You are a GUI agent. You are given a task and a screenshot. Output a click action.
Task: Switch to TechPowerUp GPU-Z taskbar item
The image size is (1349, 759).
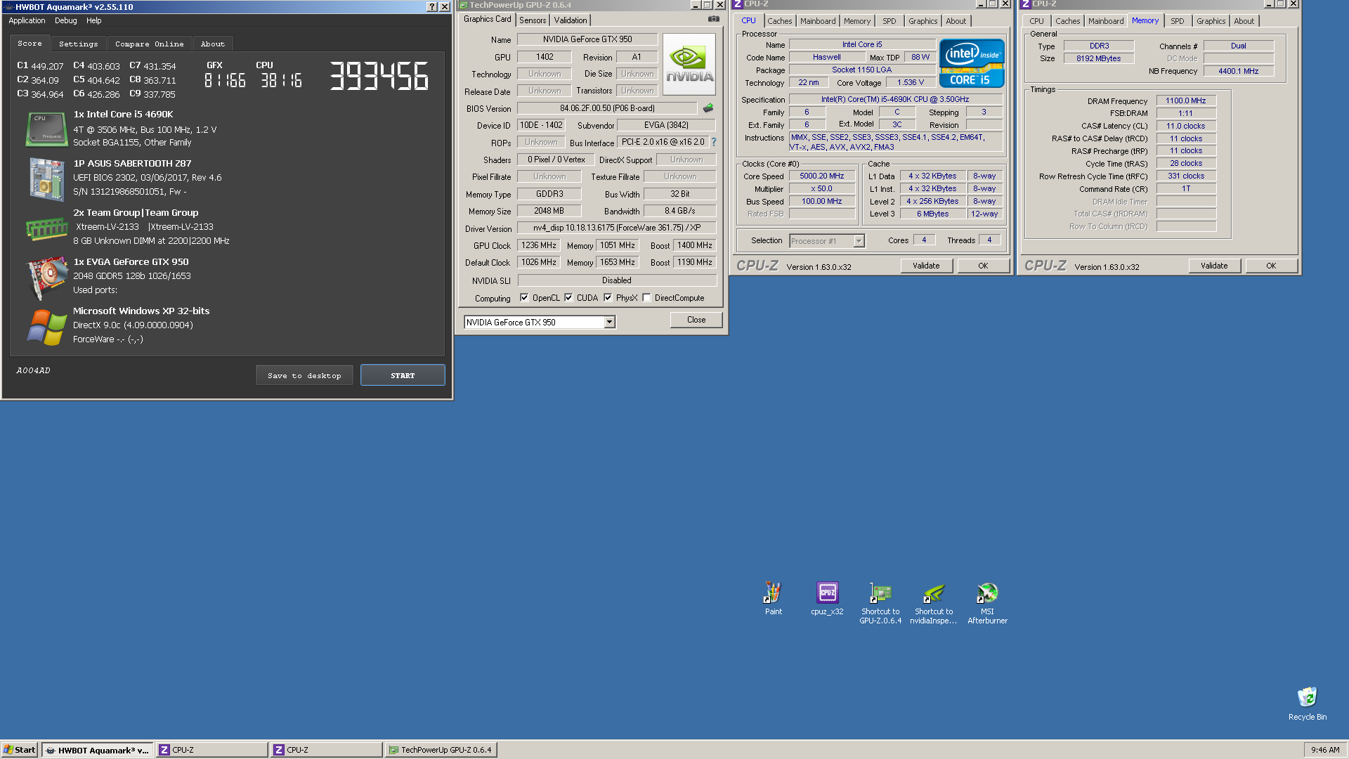441,750
